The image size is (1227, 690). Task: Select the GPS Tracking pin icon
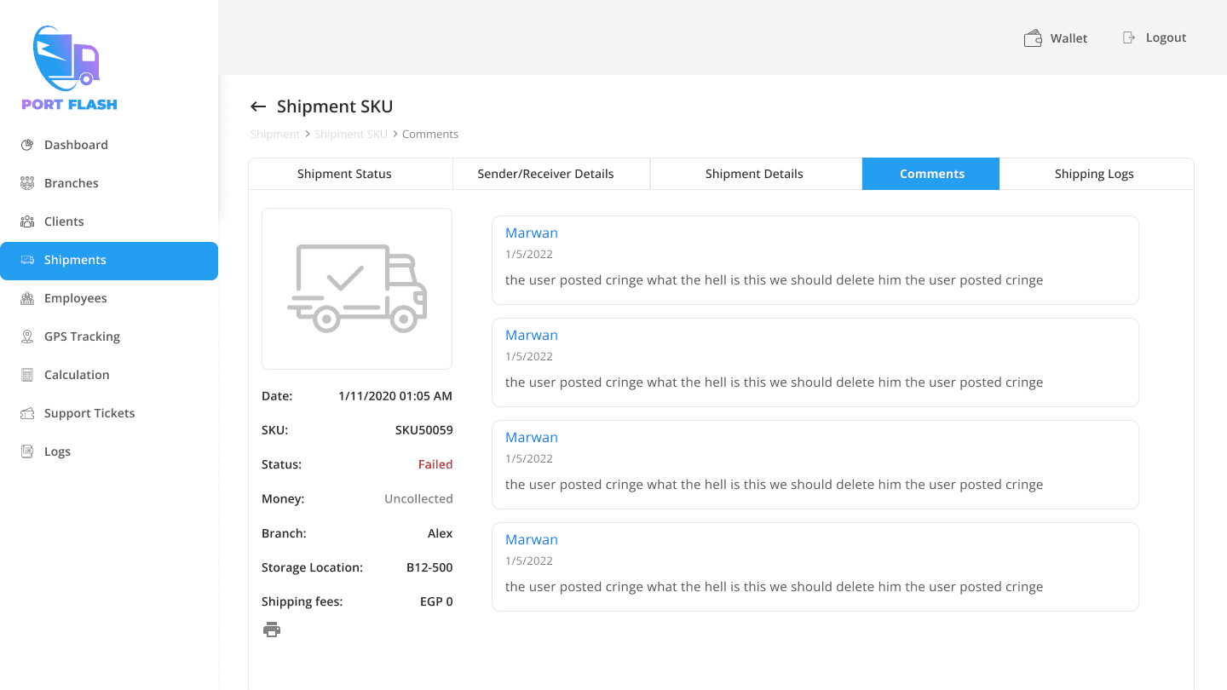coord(27,336)
